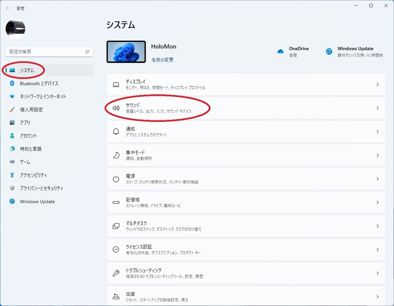Focus the 設定の検索 search box
This screenshot has height=306, width=394.
click(x=50, y=52)
